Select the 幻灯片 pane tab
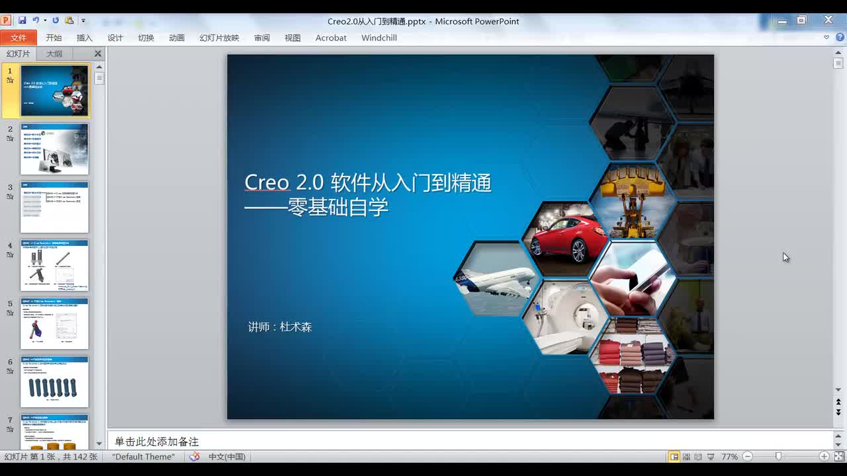 18,54
